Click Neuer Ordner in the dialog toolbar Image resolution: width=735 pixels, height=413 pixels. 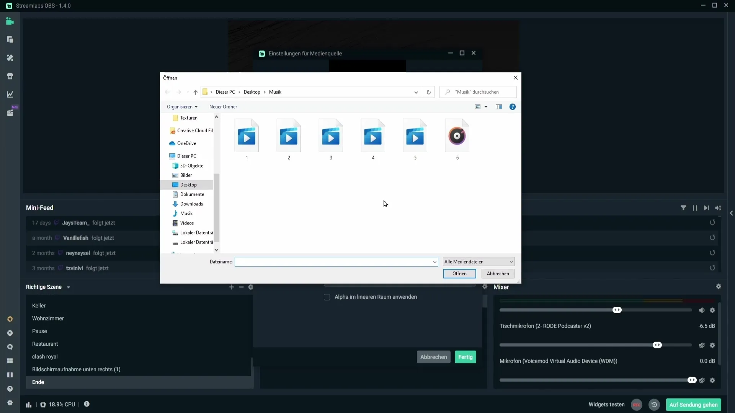[223, 107]
